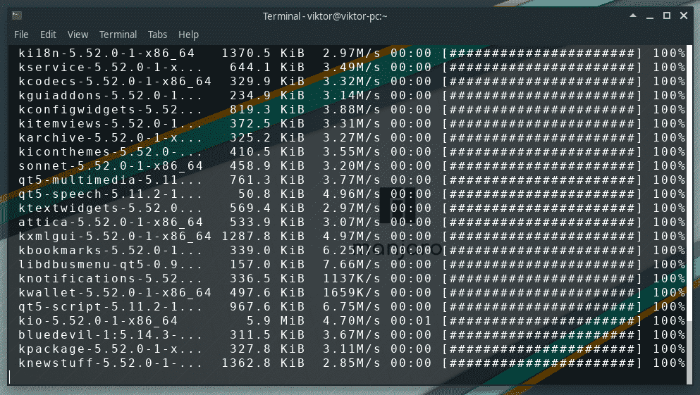The image size is (700, 395).
Task: Click the karchive-5.52.0-1-x... package name
Action: point(111,138)
